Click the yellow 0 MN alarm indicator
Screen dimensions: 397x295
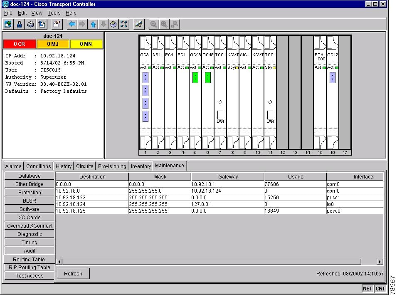86,44
